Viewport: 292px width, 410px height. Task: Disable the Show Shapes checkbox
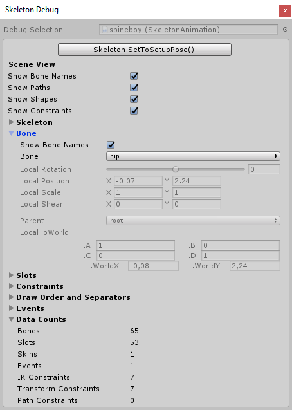(134, 99)
